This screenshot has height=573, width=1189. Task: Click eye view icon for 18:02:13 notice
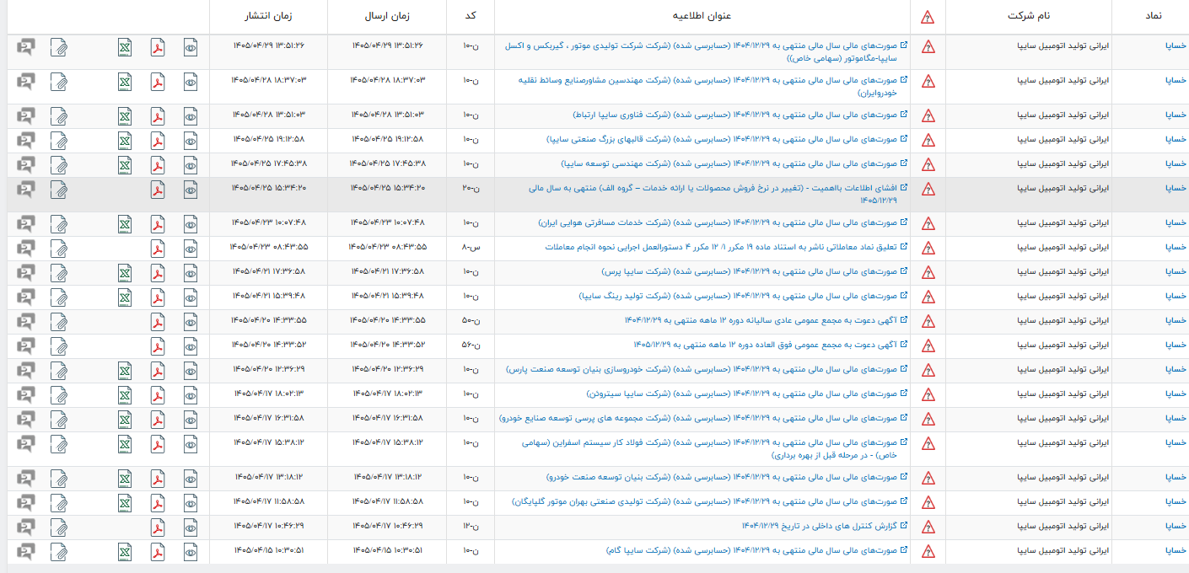[191, 394]
